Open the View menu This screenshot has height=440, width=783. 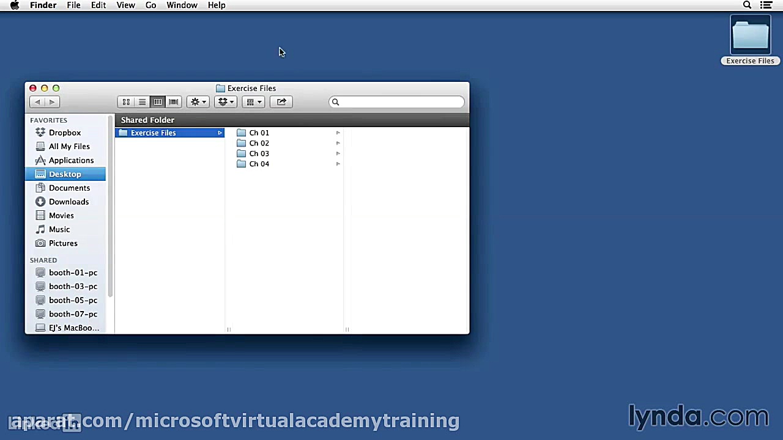point(126,5)
